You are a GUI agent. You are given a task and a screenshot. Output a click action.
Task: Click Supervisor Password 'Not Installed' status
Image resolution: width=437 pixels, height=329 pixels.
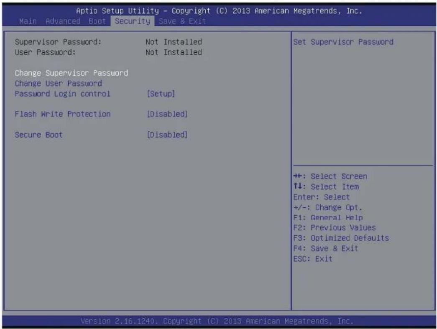(174, 42)
